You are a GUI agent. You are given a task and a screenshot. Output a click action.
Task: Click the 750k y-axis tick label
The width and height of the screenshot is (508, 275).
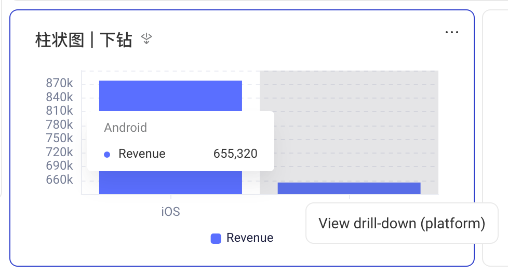point(59,138)
